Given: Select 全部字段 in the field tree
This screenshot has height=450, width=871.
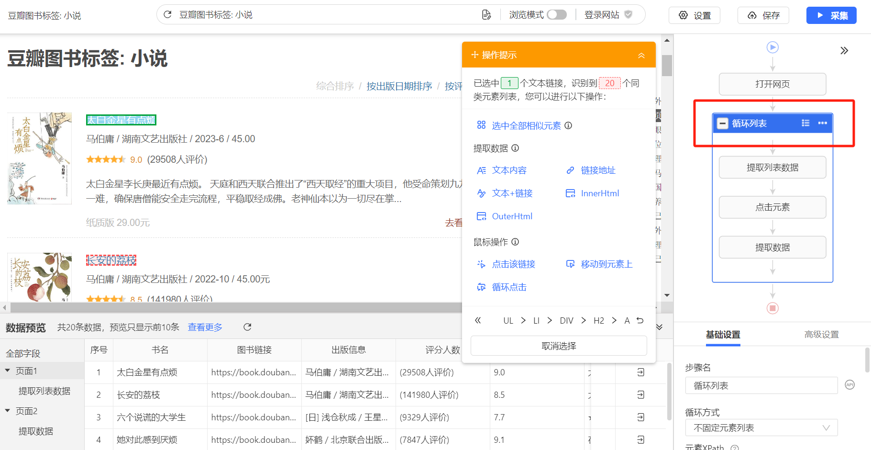Looking at the screenshot, I should click(23, 353).
